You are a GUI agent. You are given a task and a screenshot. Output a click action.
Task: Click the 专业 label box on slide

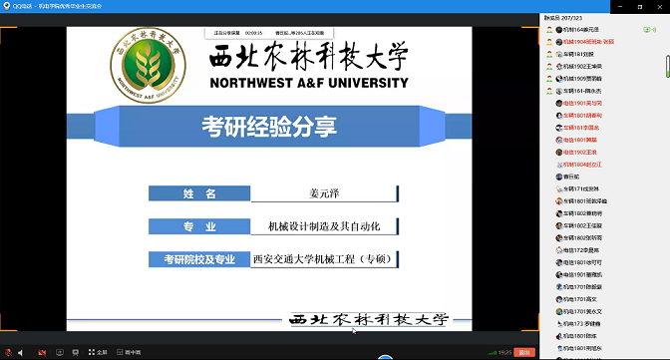199,226
